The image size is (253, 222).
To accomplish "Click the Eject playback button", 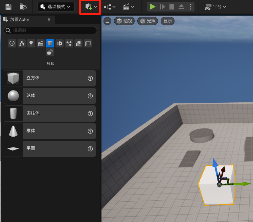I will 181,6.
